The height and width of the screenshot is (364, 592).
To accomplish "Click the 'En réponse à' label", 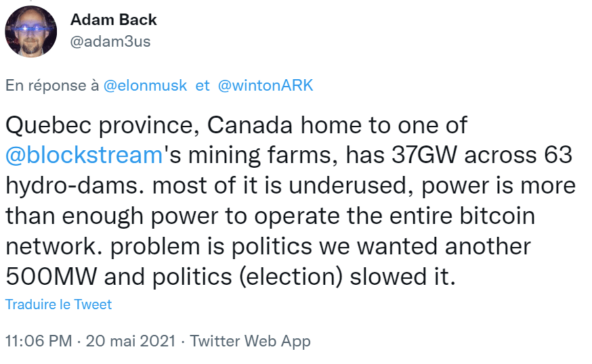I will tap(52, 86).
